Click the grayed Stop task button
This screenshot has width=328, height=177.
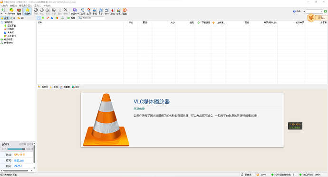click(42, 11)
